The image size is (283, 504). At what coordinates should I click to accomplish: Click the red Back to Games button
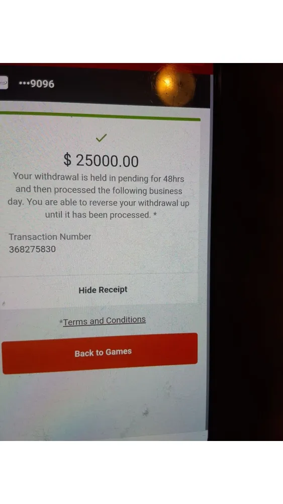100,353
